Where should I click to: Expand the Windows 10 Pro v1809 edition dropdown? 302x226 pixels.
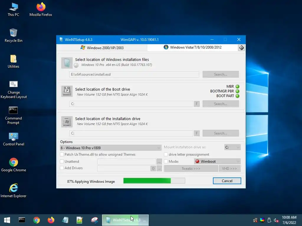point(111,148)
